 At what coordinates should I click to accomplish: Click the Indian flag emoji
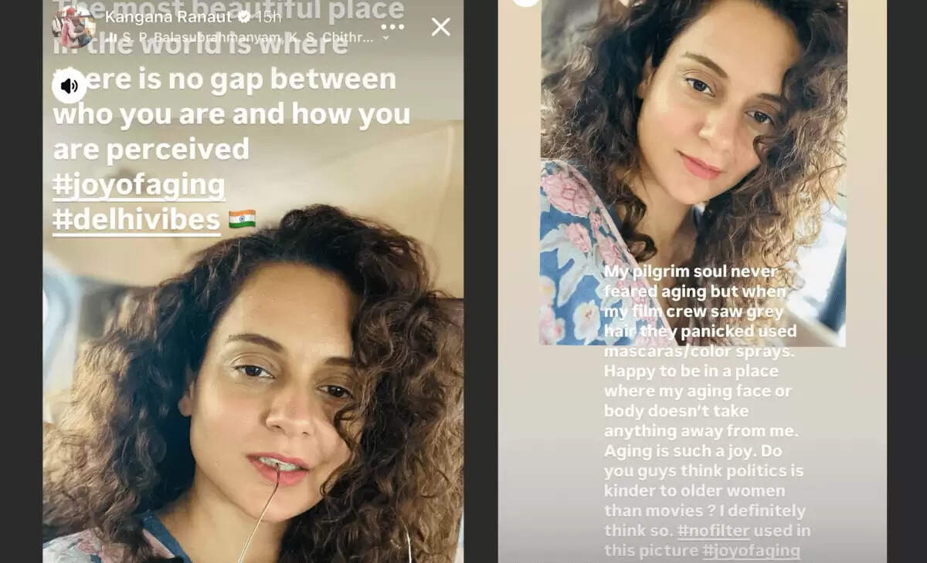242,220
